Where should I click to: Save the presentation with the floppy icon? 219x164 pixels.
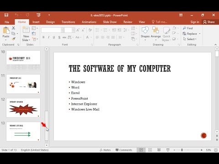(x=6, y=15)
